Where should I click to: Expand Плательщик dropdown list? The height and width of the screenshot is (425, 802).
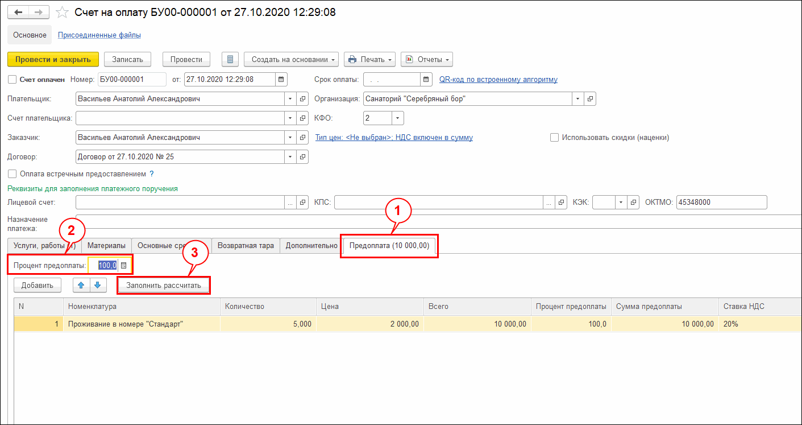point(290,99)
